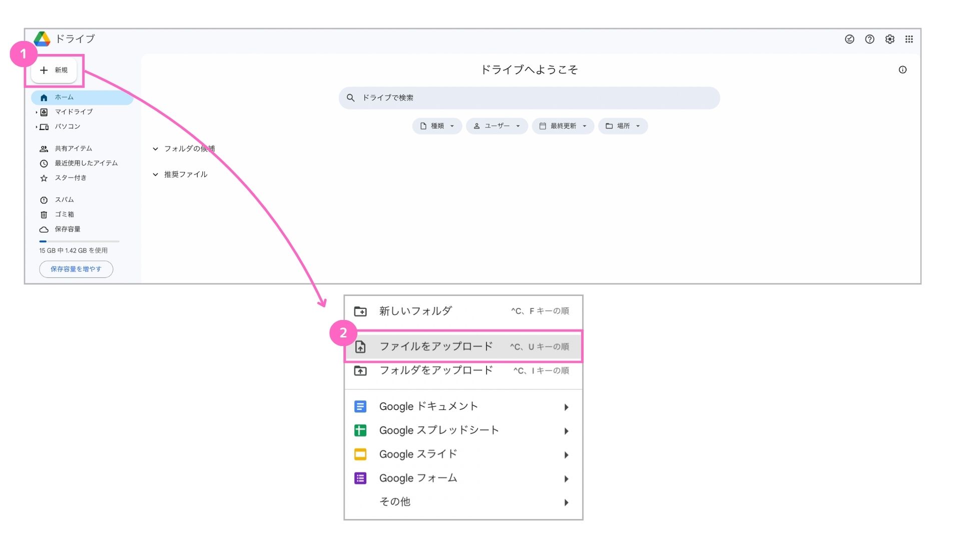Expand the Google スライド submenu arrow

point(566,455)
